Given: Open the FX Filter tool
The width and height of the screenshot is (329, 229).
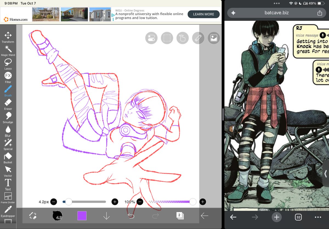Looking at the screenshot, I should point(8,78).
